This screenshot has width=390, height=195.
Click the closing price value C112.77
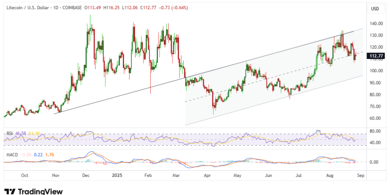click(x=148, y=8)
